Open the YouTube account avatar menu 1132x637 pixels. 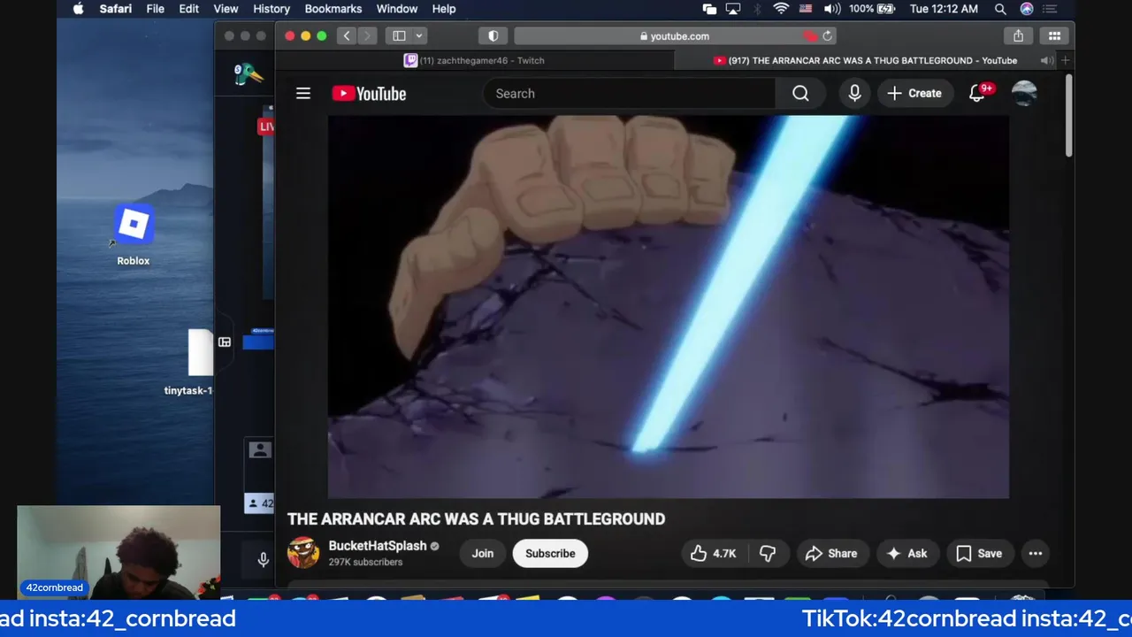(1024, 93)
